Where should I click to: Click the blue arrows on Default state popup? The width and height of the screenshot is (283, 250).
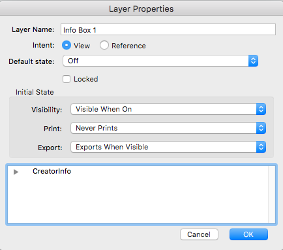253,61
